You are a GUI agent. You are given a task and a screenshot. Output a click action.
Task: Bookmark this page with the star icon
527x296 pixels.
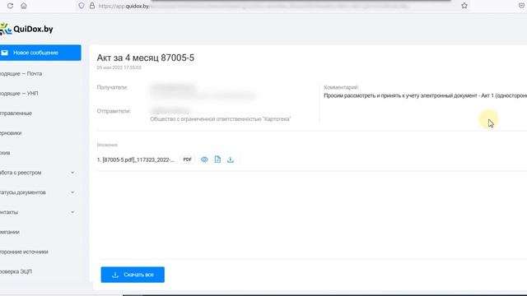coord(464,6)
